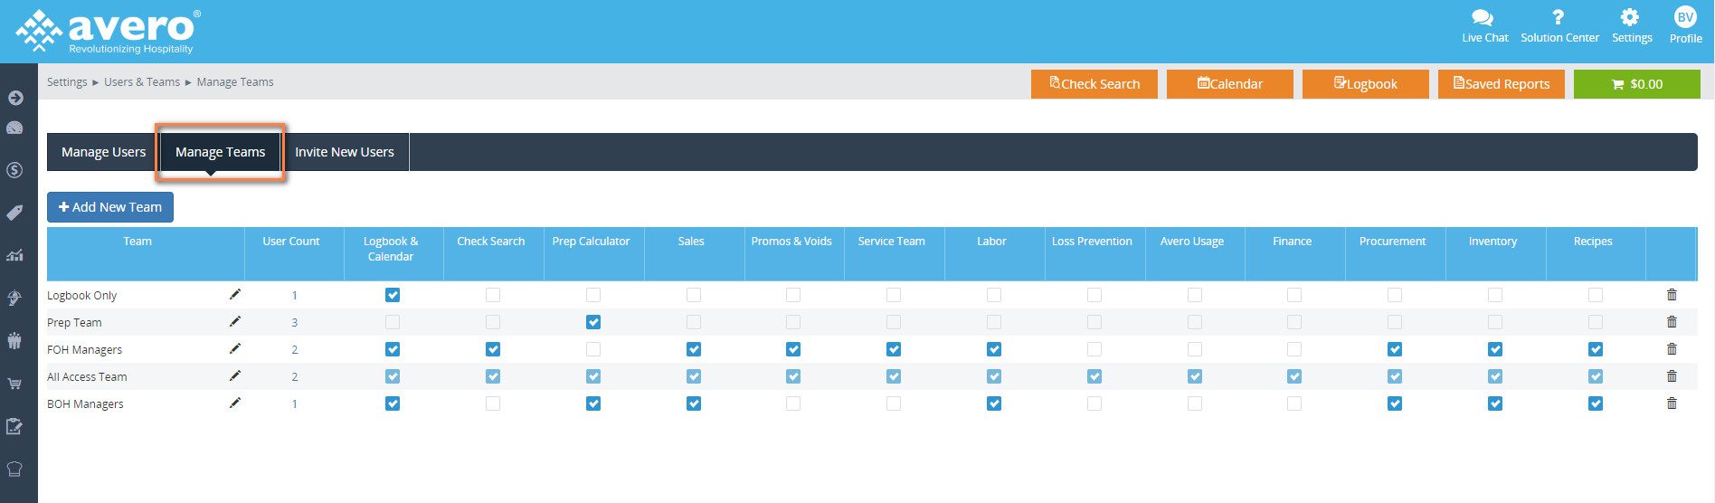Viewport: 1715px width, 503px height.
Task: Click the pencil icon for Logbook Only
Action: (235, 295)
